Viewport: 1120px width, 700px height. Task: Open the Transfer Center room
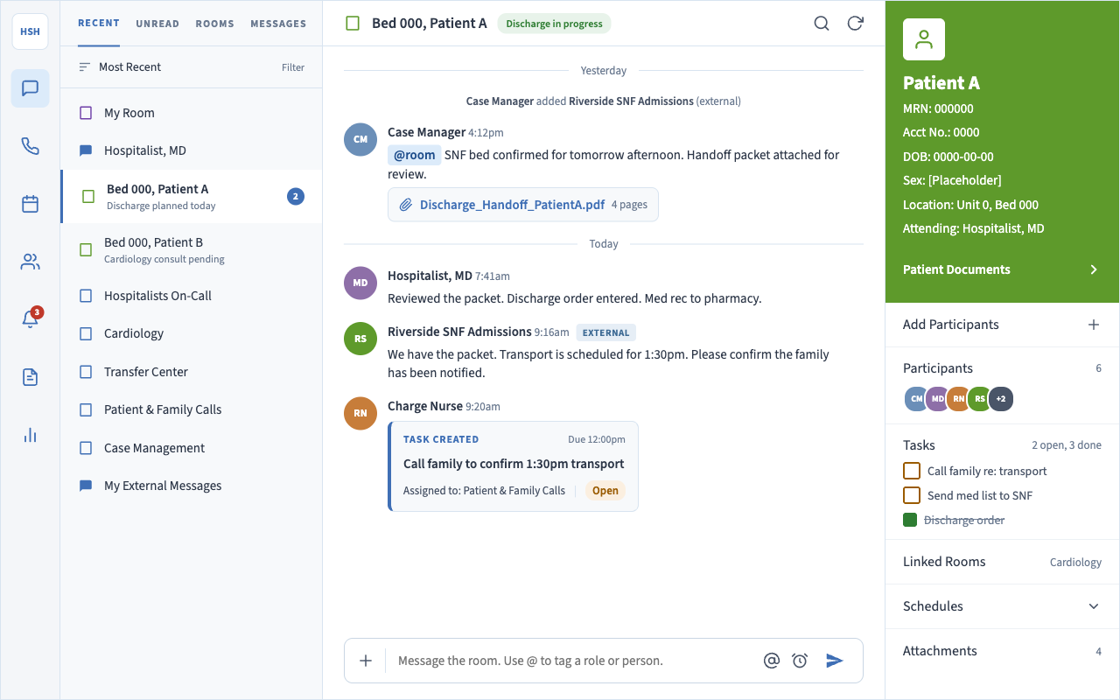click(x=192, y=372)
